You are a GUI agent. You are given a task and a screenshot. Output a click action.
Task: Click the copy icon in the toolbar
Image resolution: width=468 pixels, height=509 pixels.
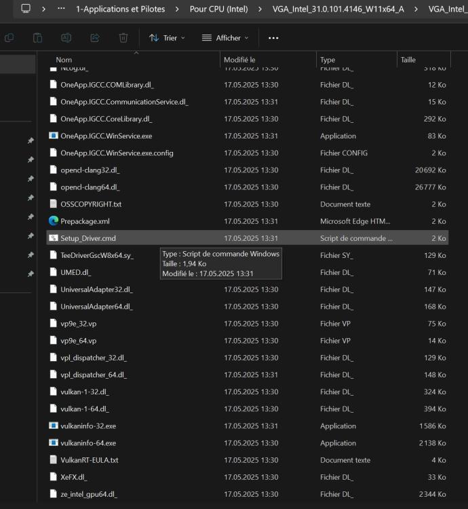pos(9,38)
